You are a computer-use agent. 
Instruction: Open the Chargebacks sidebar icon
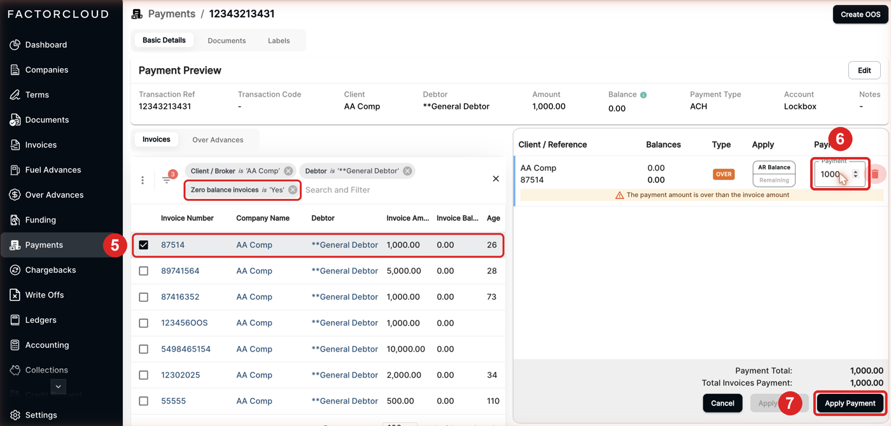pyautogui.click(x=15, y=270)
